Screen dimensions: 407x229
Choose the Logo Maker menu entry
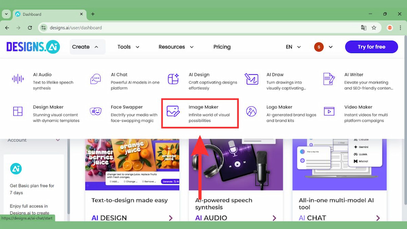(x=280, y=113)
